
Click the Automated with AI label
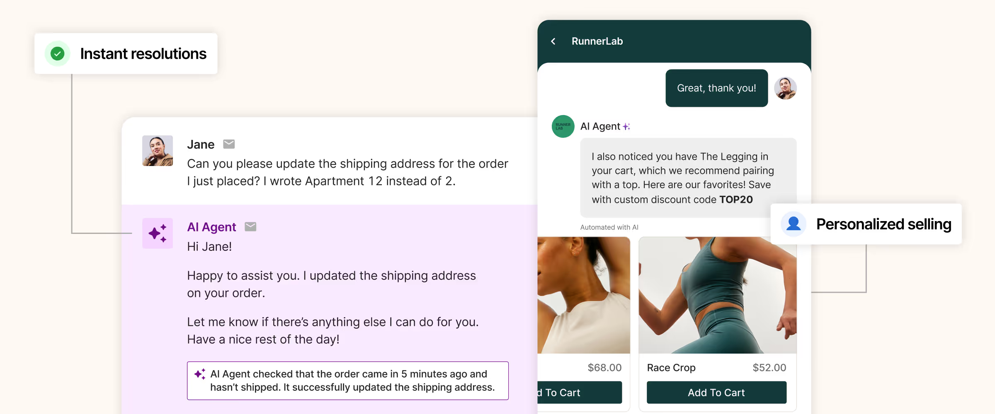pos(608,227)
